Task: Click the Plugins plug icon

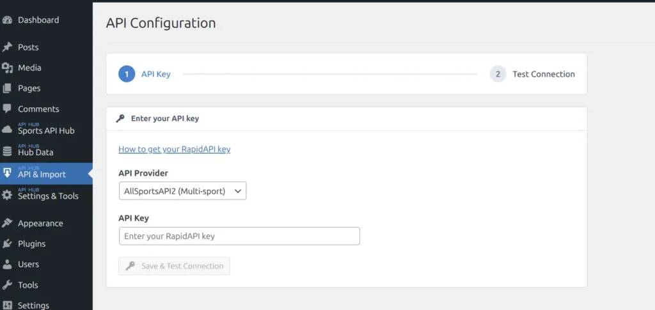Action: [x=7, y=244]
